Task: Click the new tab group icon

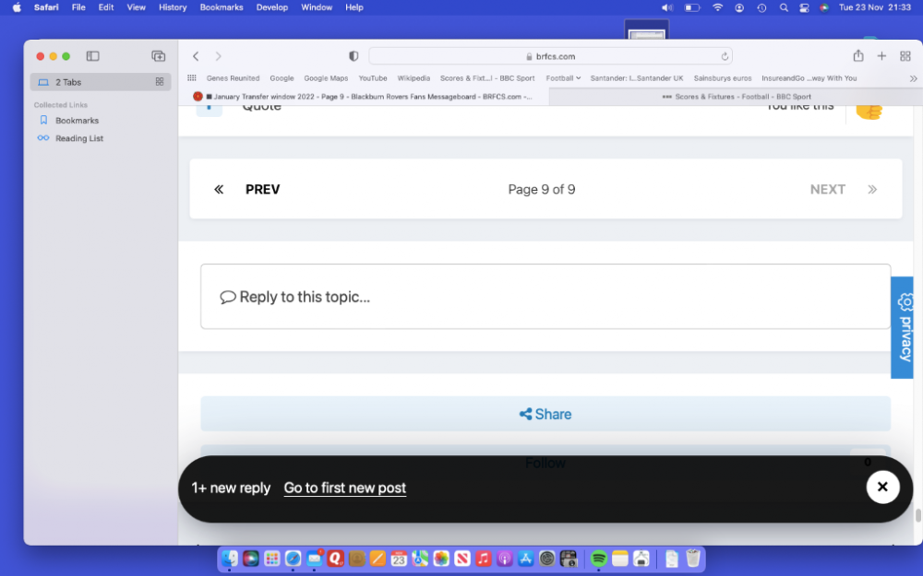Action: [x=158, y=56]
